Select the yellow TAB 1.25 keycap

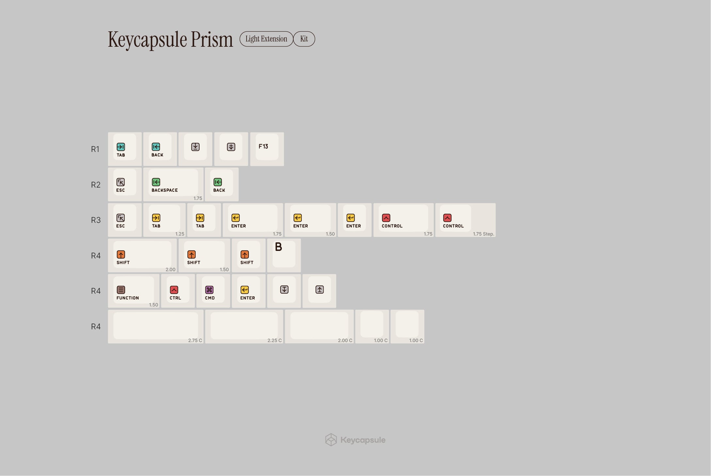(164, 220)
